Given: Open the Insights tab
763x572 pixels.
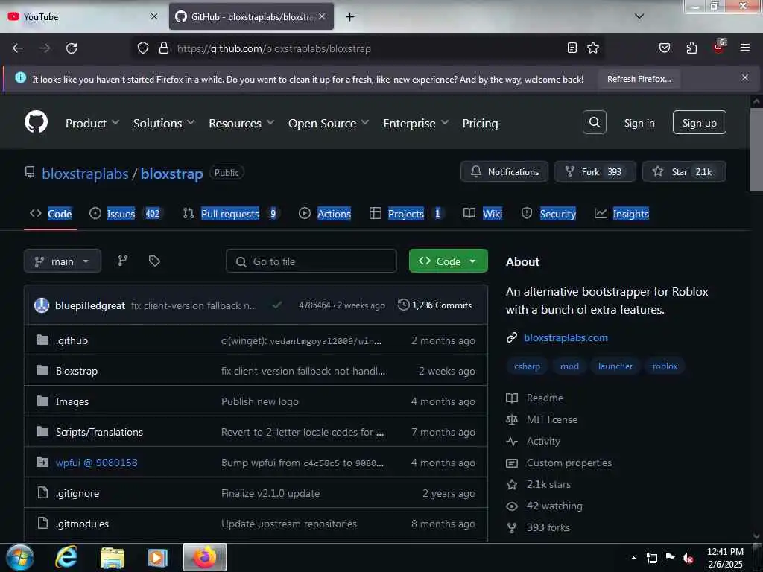Looking at the screenshot, I should coord(621,214).
